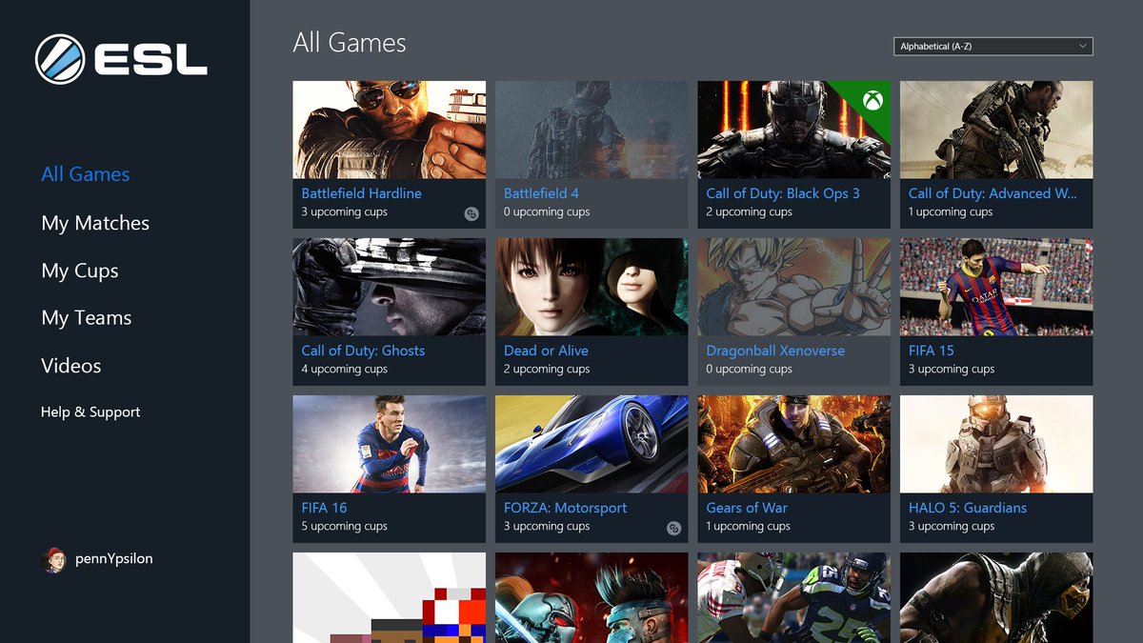Screen dimensions: 1143x643
Task: Select My Matches in the sidebar
Action: 94,222
